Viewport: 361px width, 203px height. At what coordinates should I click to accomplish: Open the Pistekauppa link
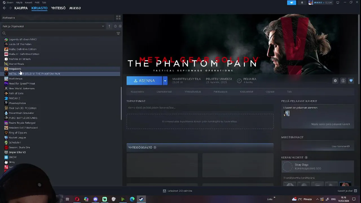pos(220,92)
